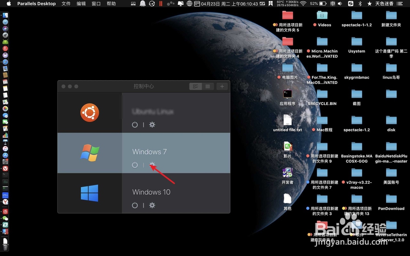Open the 编辑 menu
Screen dimensions: 410x256
[x=81, y=4]
